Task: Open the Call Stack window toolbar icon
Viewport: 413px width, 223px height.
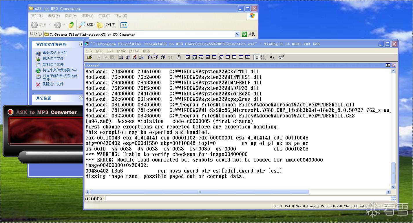Action: (x=221, y=57)
